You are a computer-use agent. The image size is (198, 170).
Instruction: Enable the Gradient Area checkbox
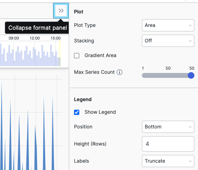(77, 55)
